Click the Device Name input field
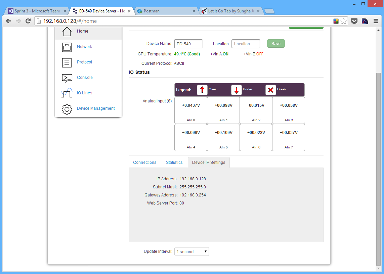Image resolution: width=384 pixels, height=274 pixels. [x=188, y=44]
